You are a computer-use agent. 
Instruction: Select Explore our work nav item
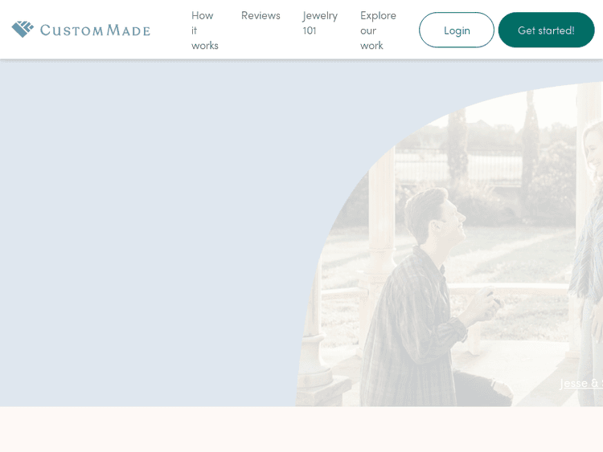pyautogui.click(x=378, y=31)
